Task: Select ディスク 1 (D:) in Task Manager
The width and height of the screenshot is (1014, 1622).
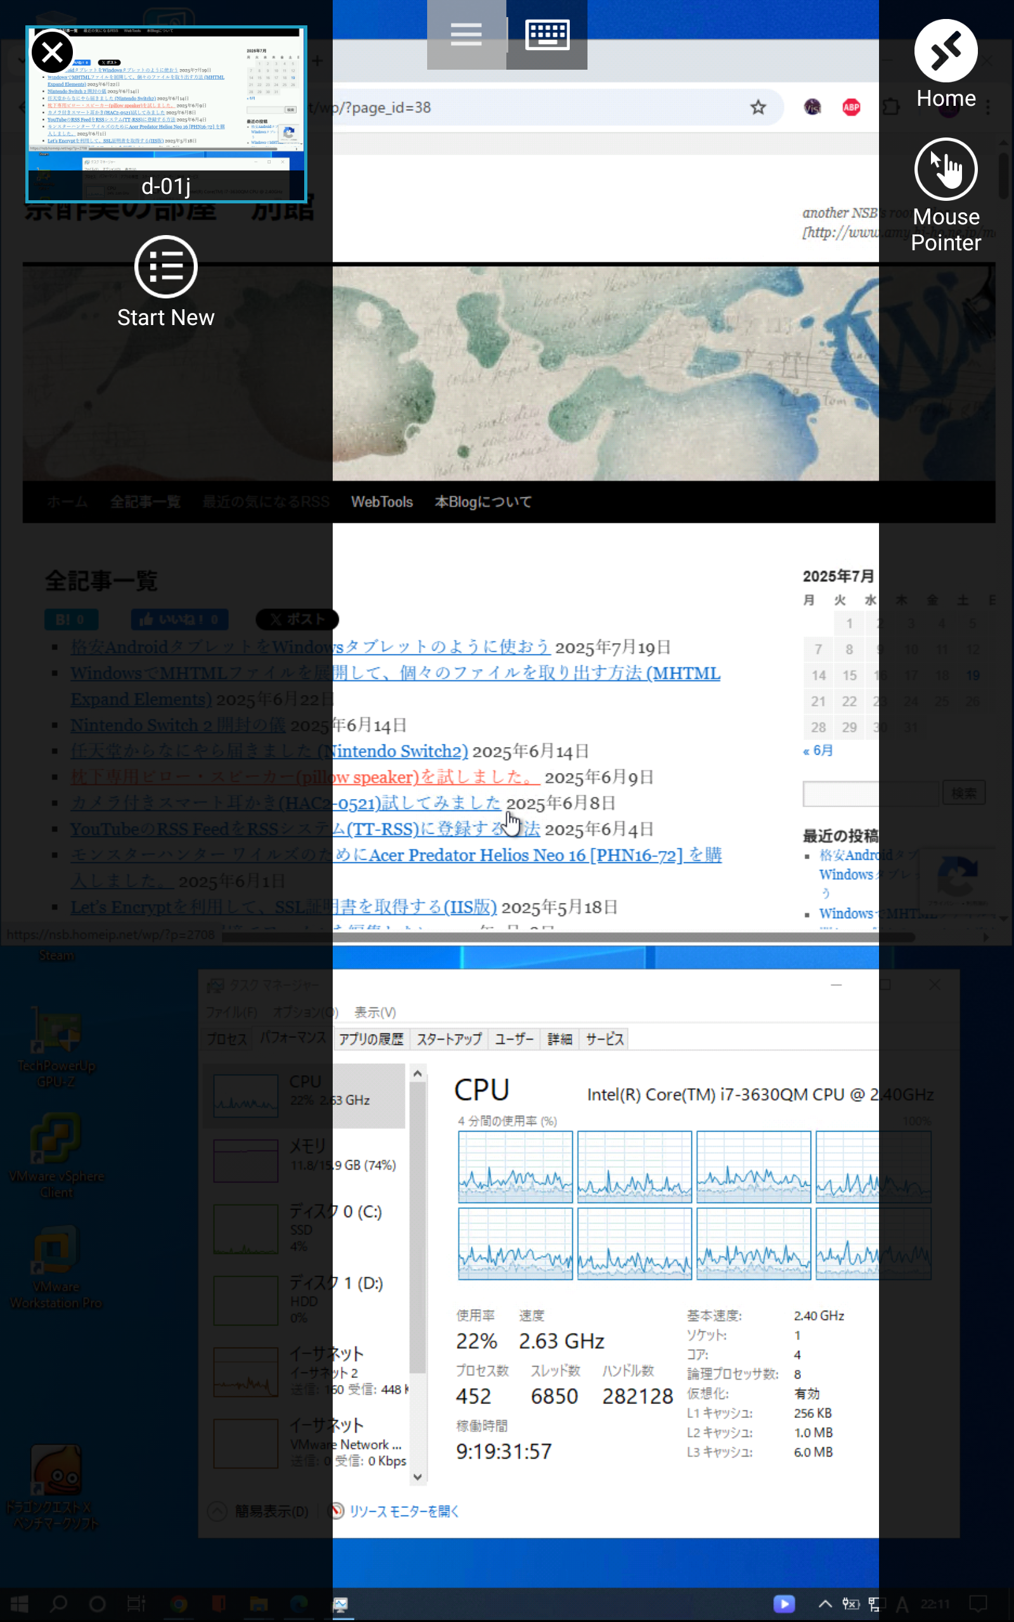Action: 304,1300
